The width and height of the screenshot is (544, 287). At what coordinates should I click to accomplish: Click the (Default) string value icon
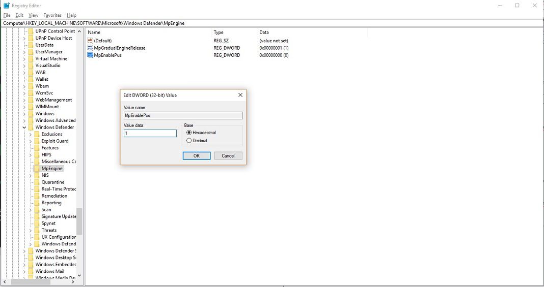(x=90, y=41)
